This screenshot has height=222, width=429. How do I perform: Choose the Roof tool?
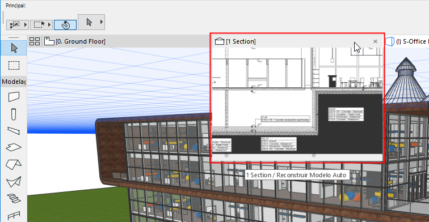(14, 164)
